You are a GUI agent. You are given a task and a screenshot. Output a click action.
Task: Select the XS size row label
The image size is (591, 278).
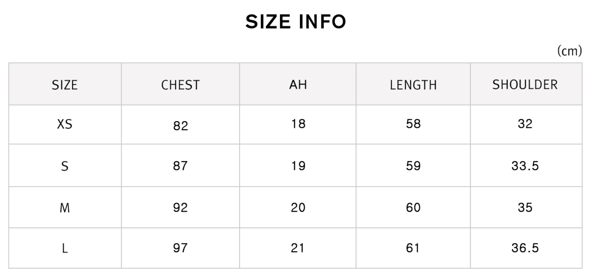[x=65, y=124]
